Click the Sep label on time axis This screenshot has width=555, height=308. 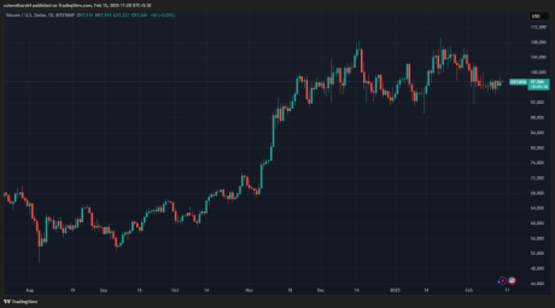[x=103, y=291]
